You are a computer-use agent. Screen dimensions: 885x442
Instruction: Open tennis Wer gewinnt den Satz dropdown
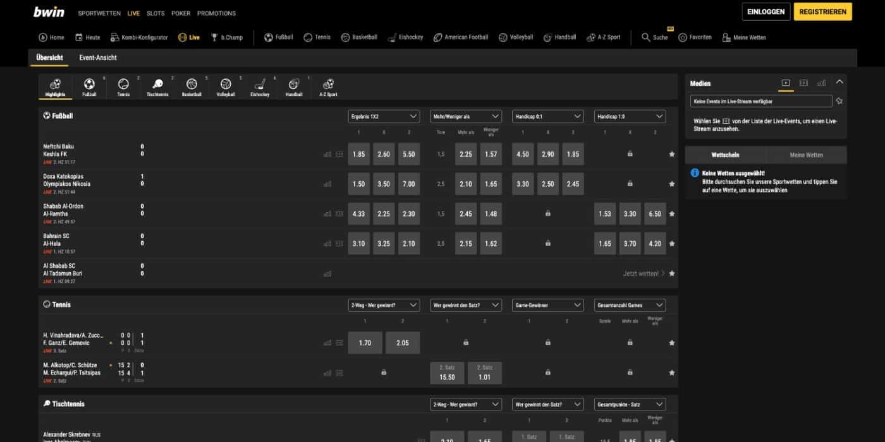click(466, 305)
